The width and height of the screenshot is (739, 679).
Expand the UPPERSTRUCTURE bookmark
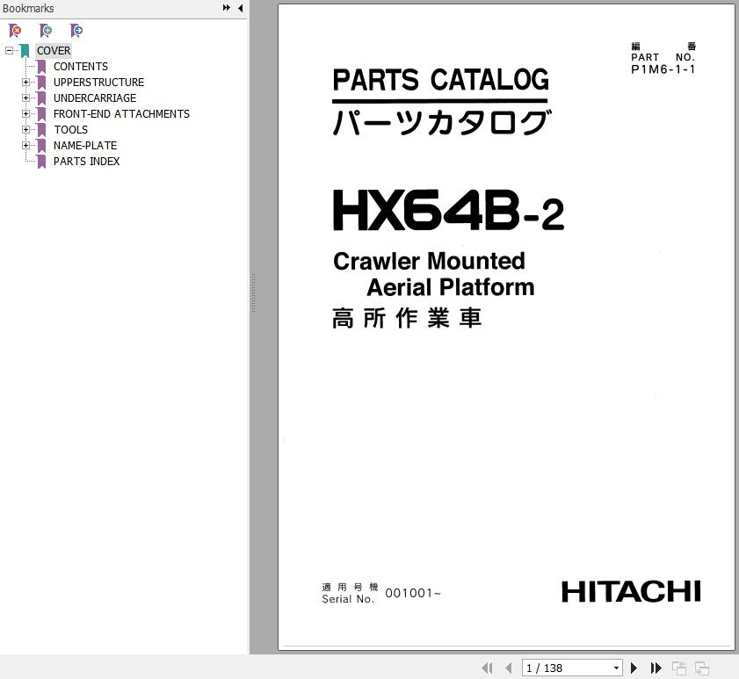pos(26,83)
